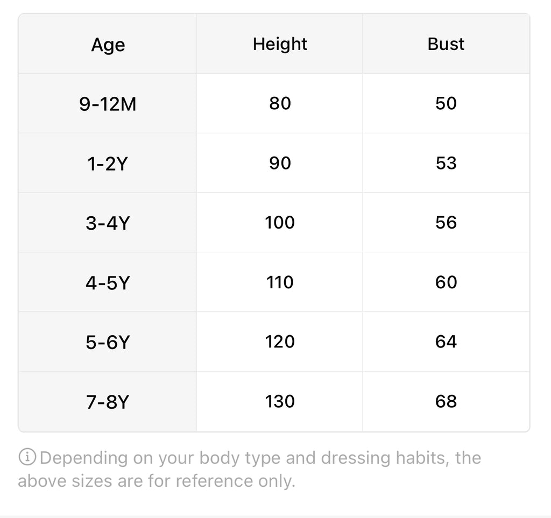
Task: Select the bust value 56
Action: (x=446, y=223)
